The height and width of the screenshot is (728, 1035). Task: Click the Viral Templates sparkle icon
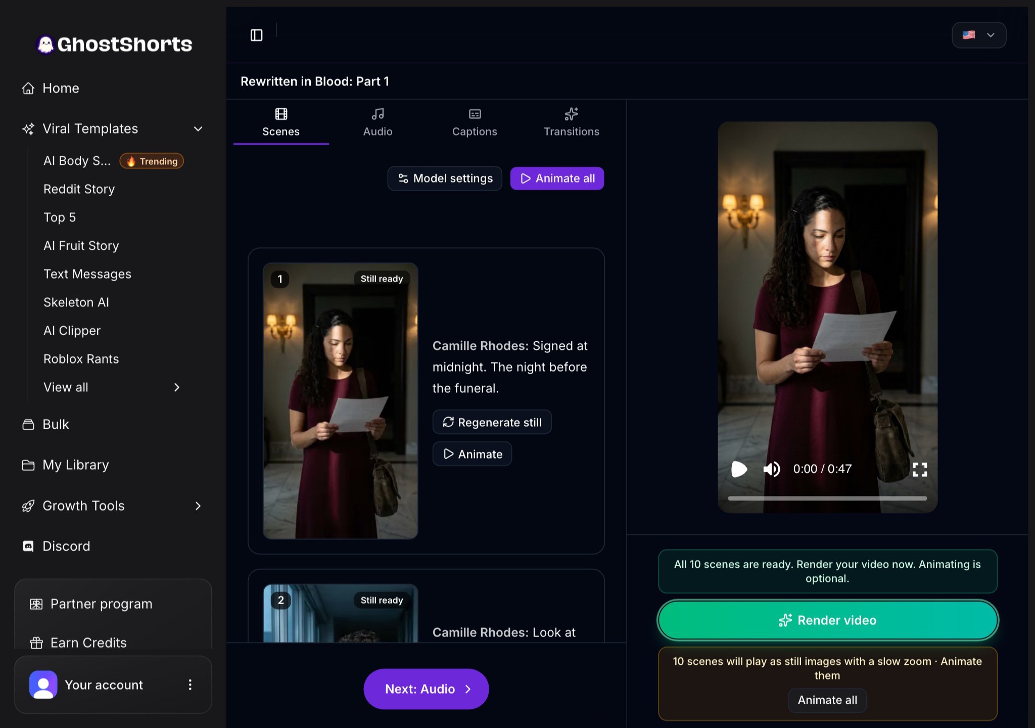click(x=28, y=129)
